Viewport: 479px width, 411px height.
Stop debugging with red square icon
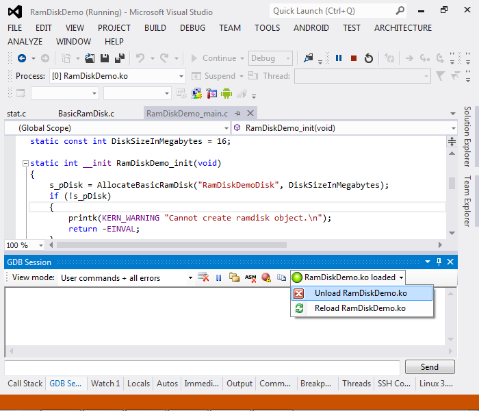pyautogui.click(x=354, y=58)
